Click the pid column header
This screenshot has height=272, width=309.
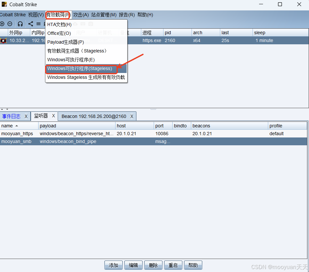(178, 33)
